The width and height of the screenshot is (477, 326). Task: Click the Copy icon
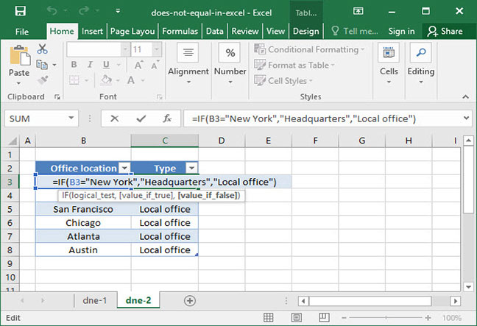click(42, 65)
